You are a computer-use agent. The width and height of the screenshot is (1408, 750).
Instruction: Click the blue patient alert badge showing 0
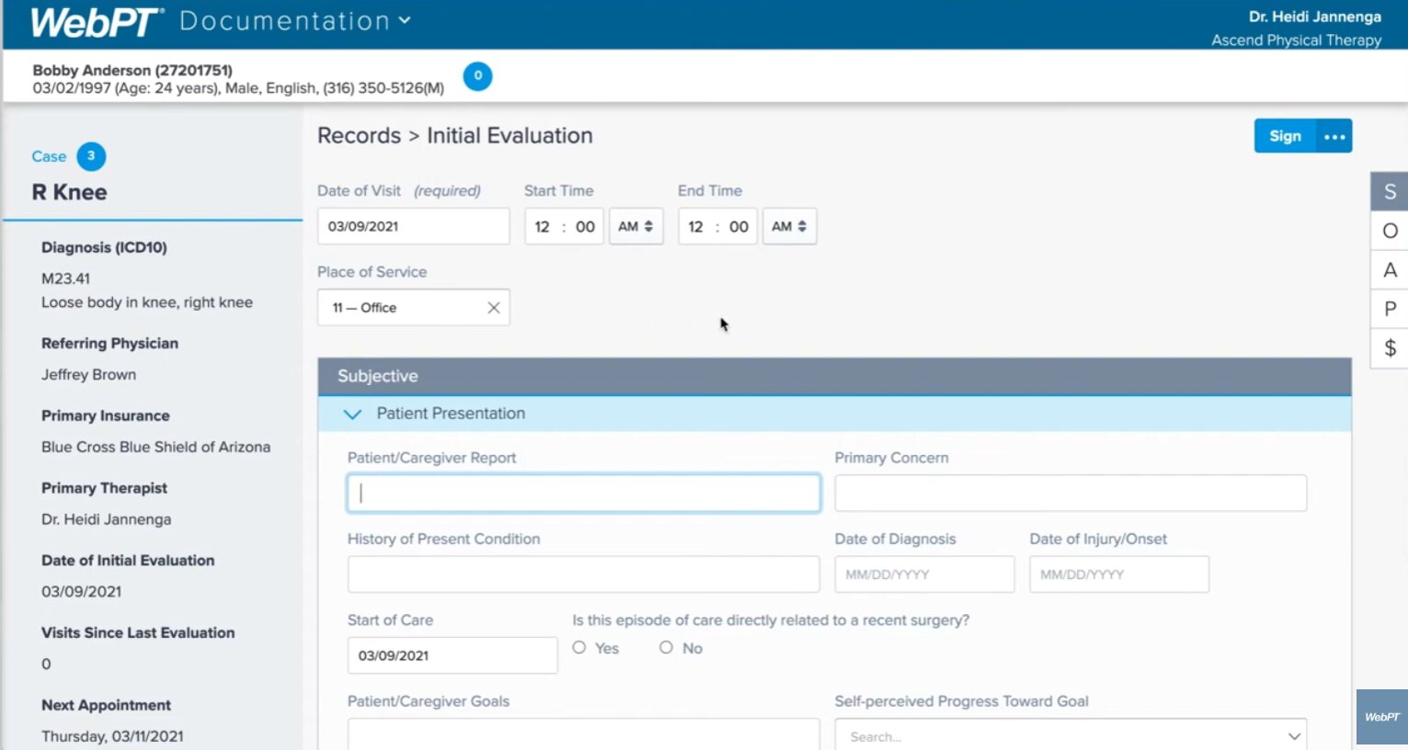coord(477,76)
